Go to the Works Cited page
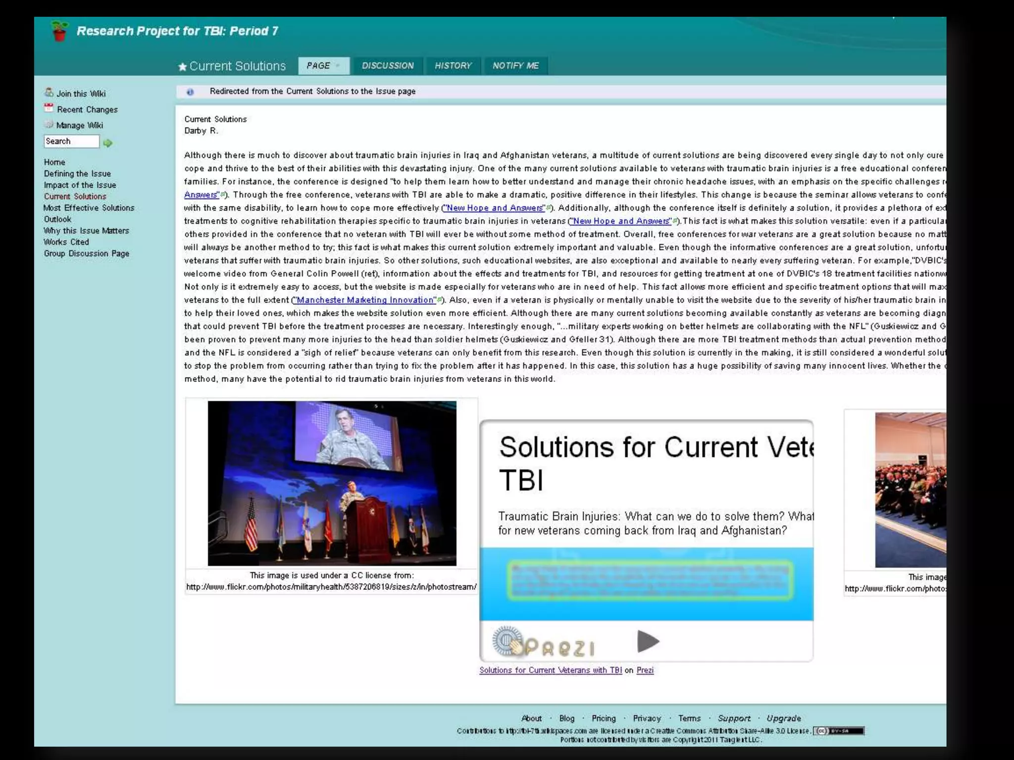Screen dimensions: 1014x760 pyautogui.click(x=66, y=242)
